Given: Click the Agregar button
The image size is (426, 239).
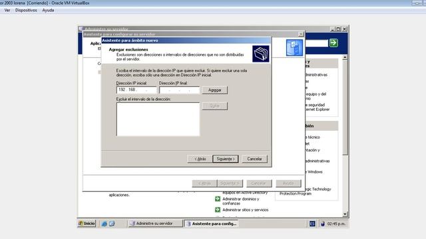Looking at the screenshot, I should point(214,90).
